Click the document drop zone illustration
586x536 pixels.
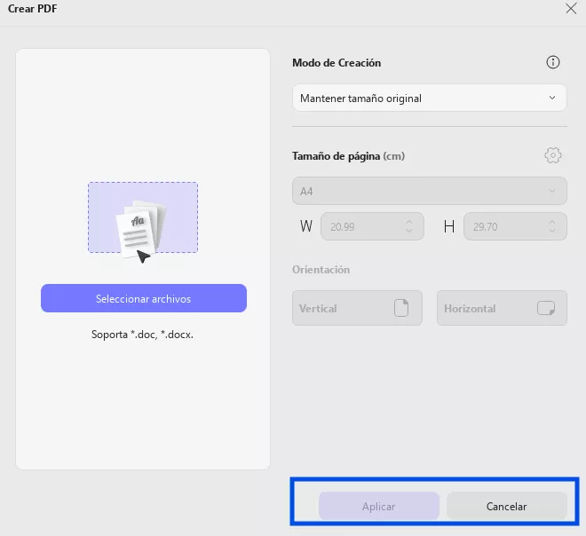[x=143, y=218]
